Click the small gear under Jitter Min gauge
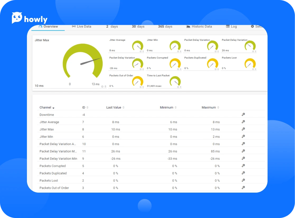 pos(178,51)
